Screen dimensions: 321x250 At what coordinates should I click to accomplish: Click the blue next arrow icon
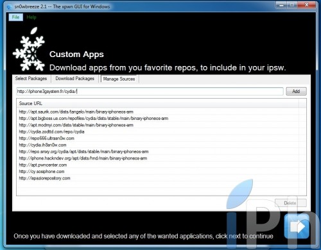point(297,226)
